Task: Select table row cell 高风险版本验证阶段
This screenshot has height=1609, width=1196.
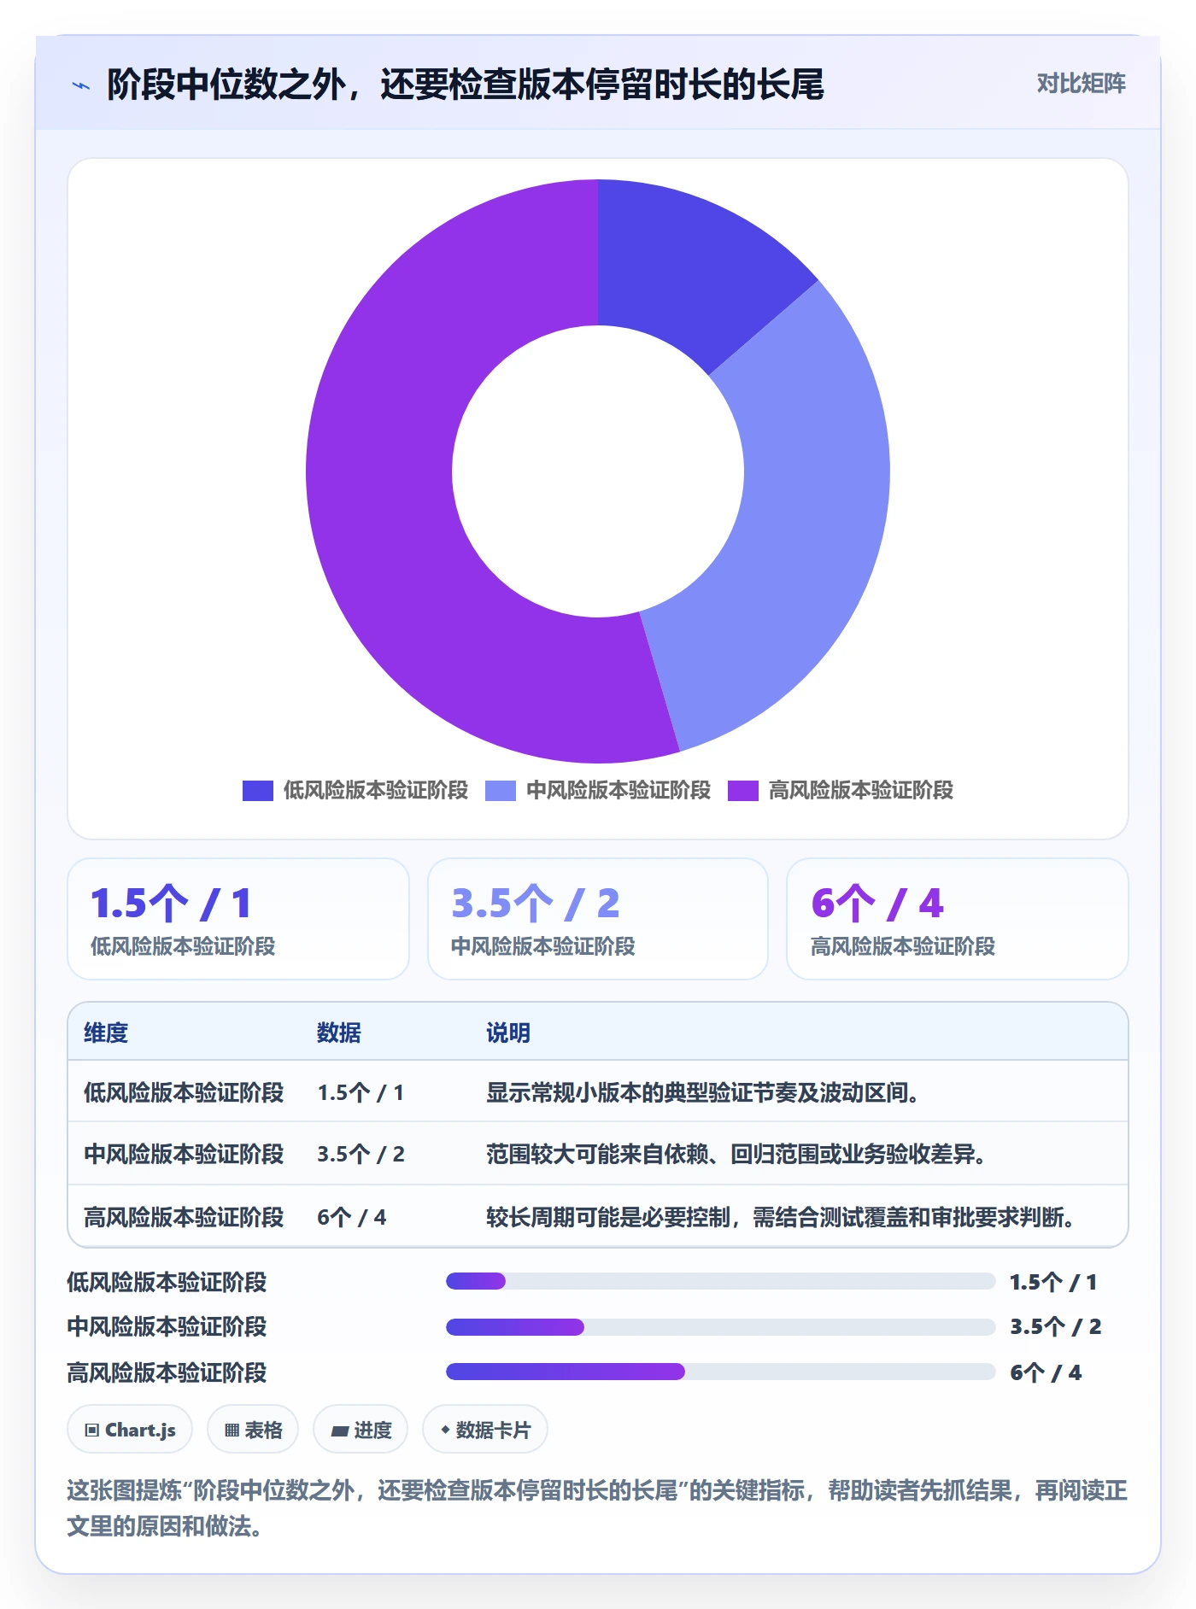Action: coord(184,1217)
